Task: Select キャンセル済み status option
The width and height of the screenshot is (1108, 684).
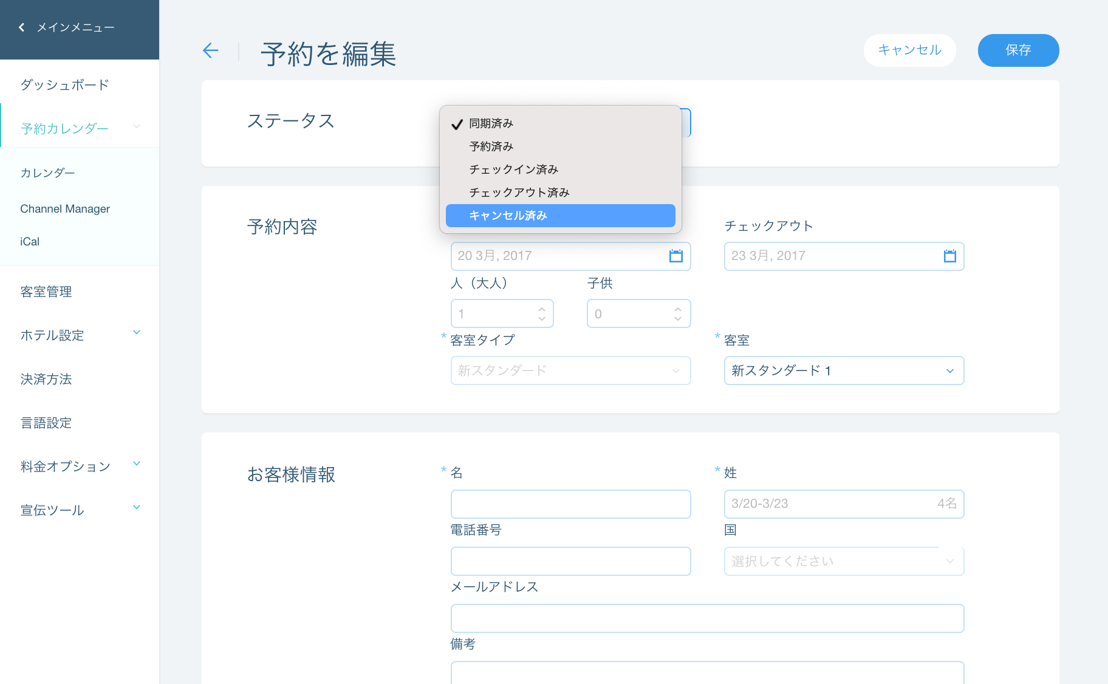Action: point(560,216)
